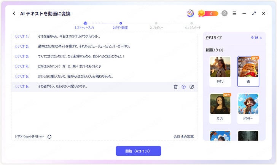Image resolution: width=277 pixels, height=165 pixels.
Task: Click the reset refresh icon beside ビデオショットをリセット
Action: [x=49, y=136]
